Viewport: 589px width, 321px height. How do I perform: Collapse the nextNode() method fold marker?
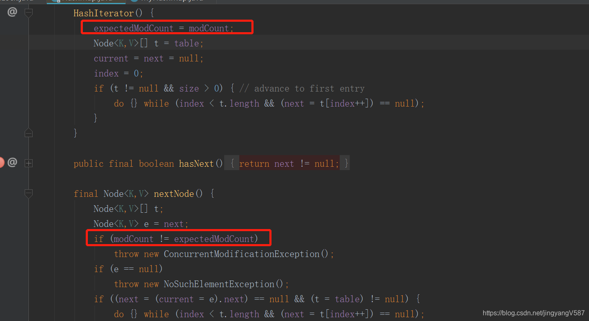[28, 194]
